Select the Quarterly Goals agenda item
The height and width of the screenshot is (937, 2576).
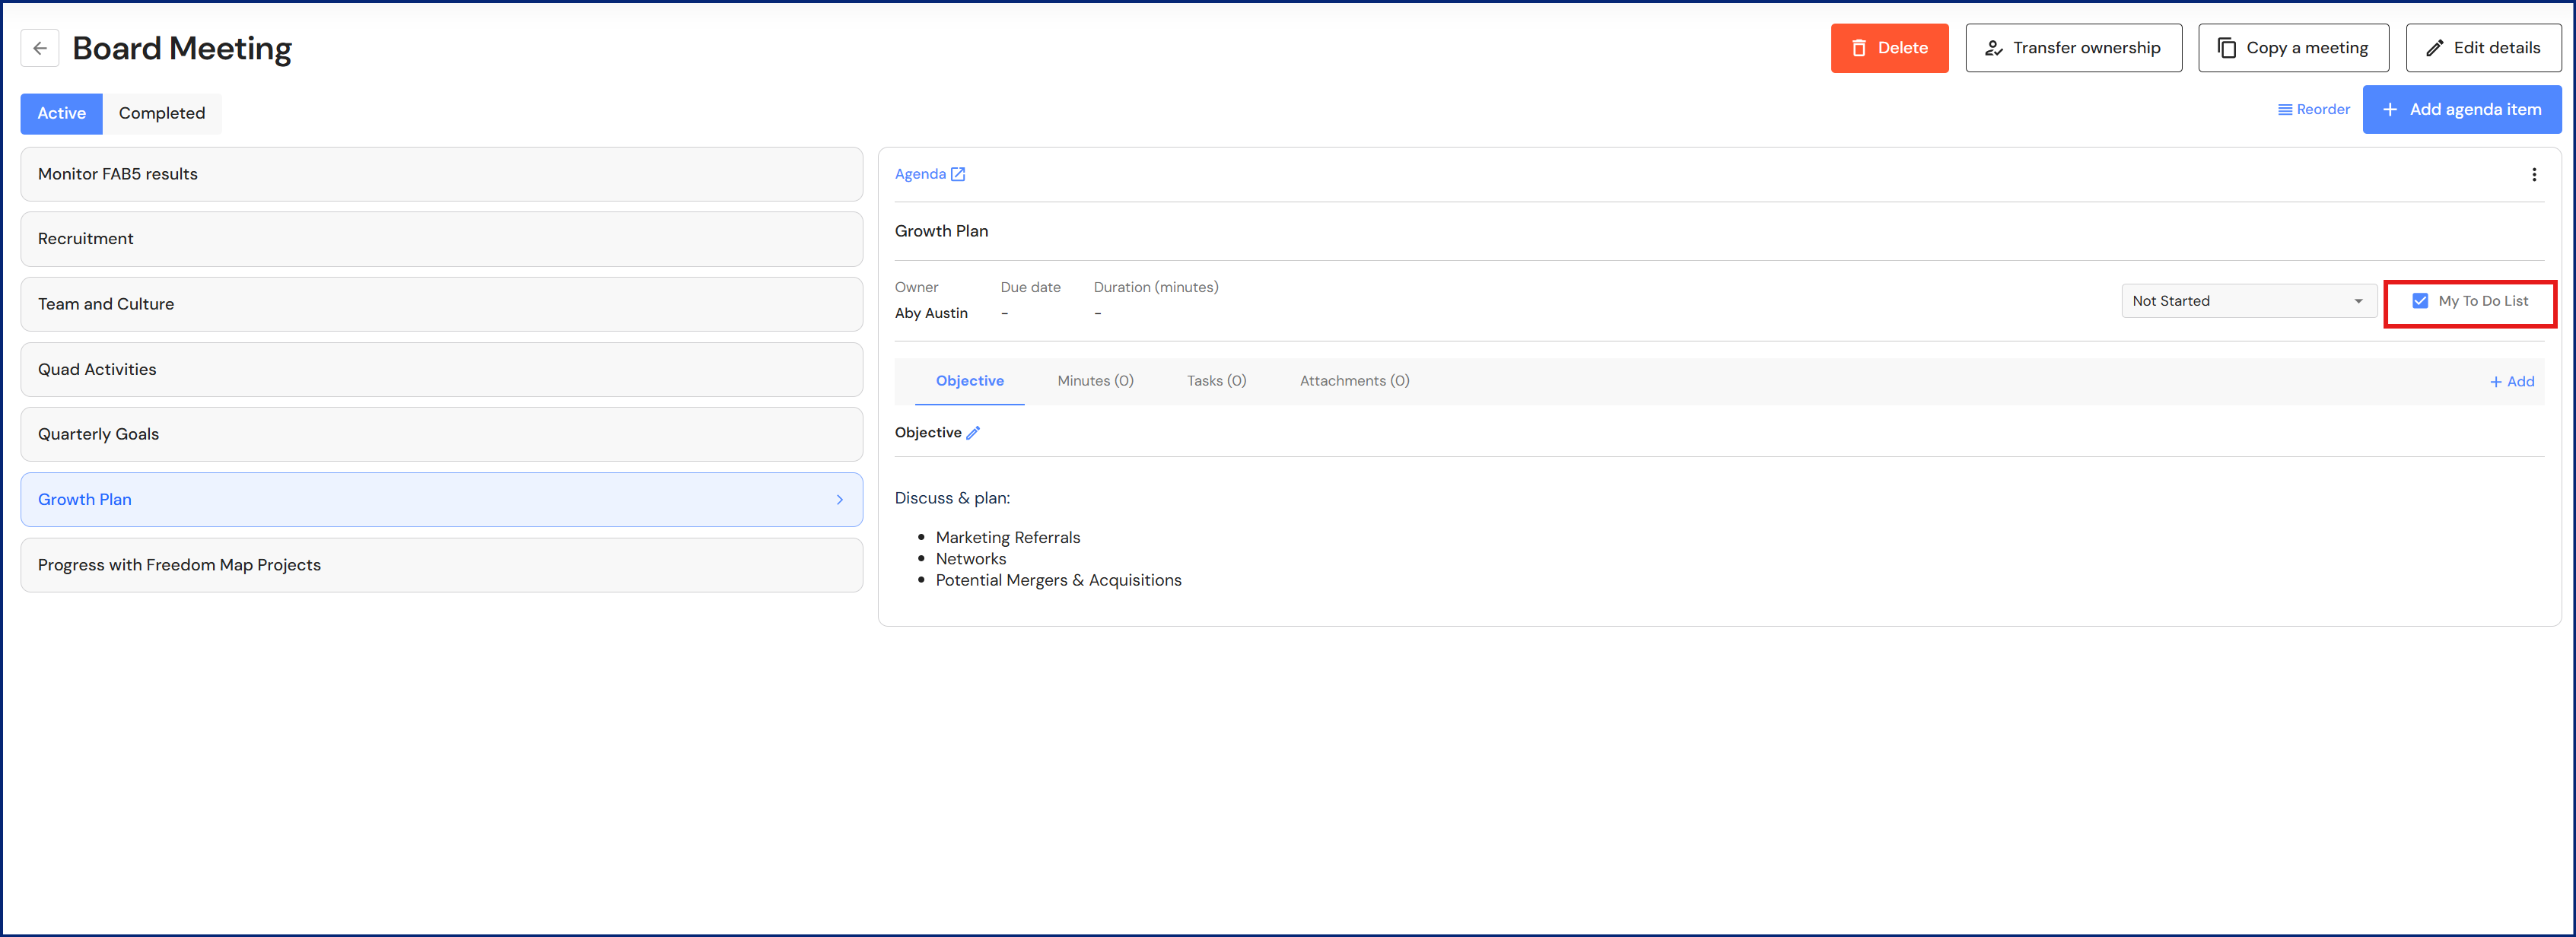441,434
